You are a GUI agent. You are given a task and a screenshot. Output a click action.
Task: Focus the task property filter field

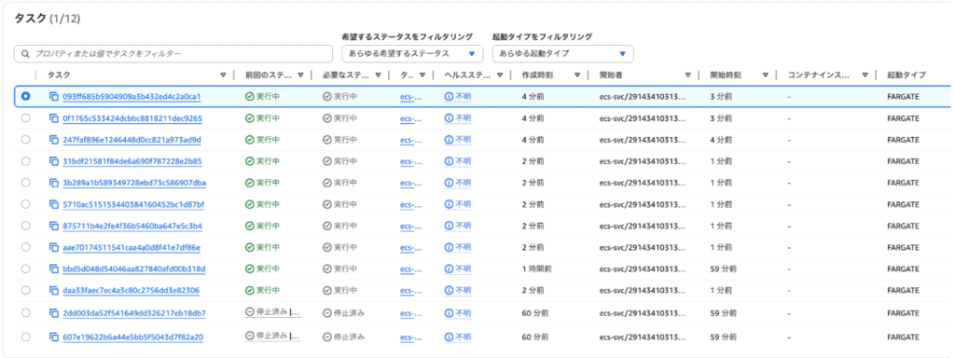click(x=173, y=53)
